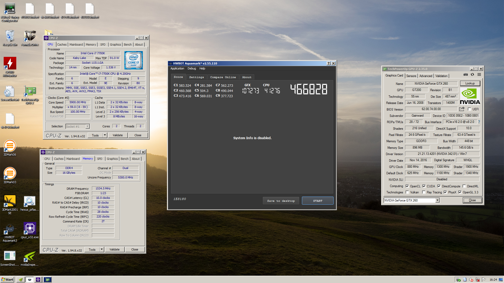Screen dimensions: 504x283
Task: Click START button in Aquamark
Action: 318,201
